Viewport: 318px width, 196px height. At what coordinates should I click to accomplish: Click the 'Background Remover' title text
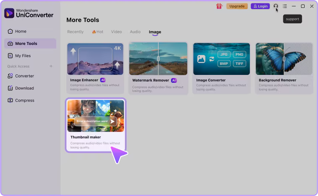[x=277, y=80]
